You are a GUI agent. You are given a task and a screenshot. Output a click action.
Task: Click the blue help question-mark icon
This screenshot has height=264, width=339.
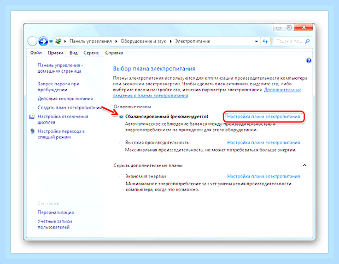click(x=308, y=61)
